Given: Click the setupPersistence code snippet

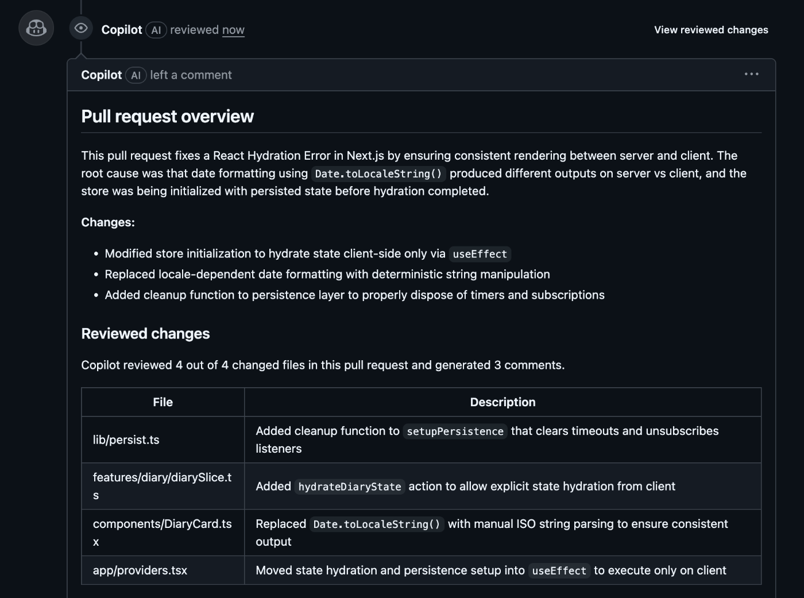Looking at the screenshot, I should (x=455, y=431).
